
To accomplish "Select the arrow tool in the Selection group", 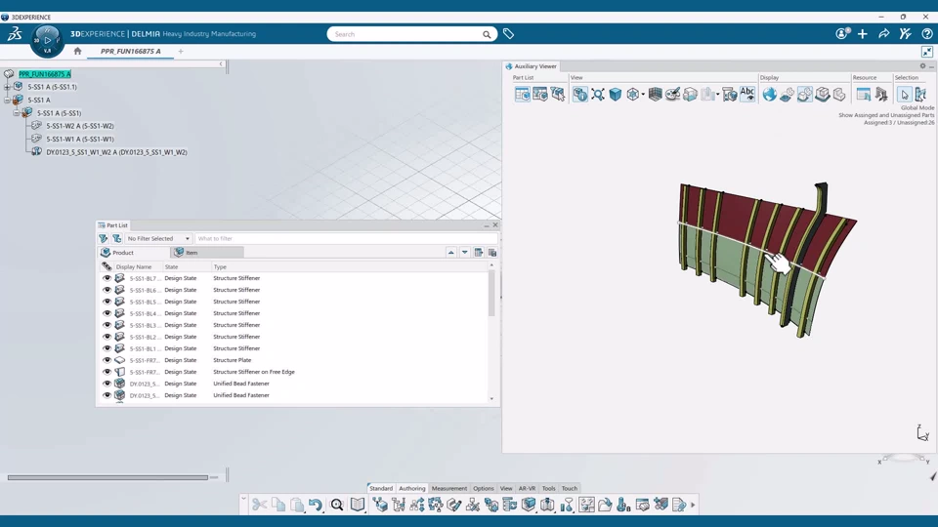I will tap(904, 94).
